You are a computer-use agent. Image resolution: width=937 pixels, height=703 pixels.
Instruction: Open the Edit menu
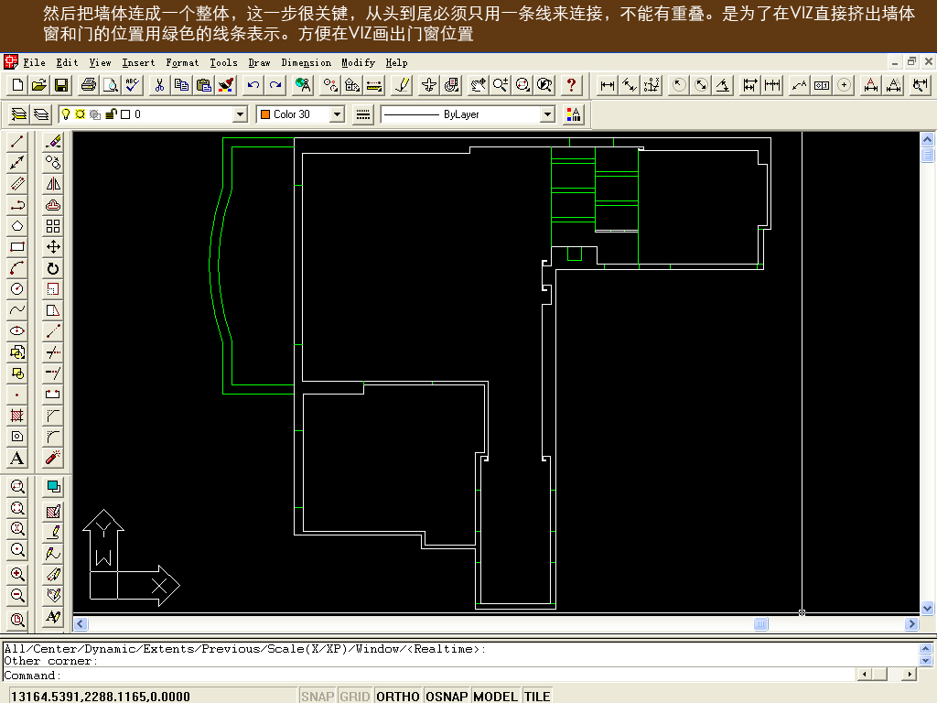67,63
